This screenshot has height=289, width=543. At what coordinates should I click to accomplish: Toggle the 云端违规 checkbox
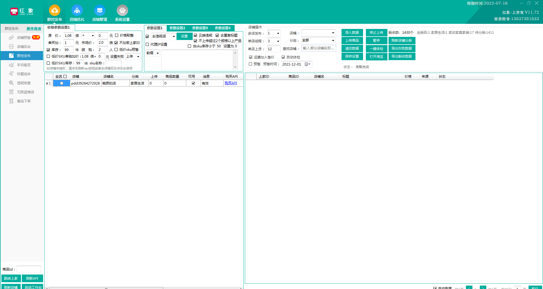pos(195,35)
